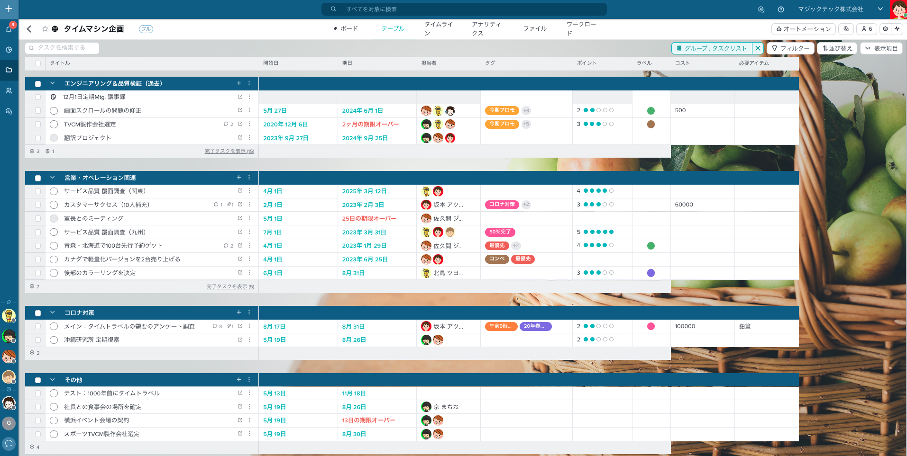
Task: Star the タイムマシン企画 project as favorite
Action: 45,29
